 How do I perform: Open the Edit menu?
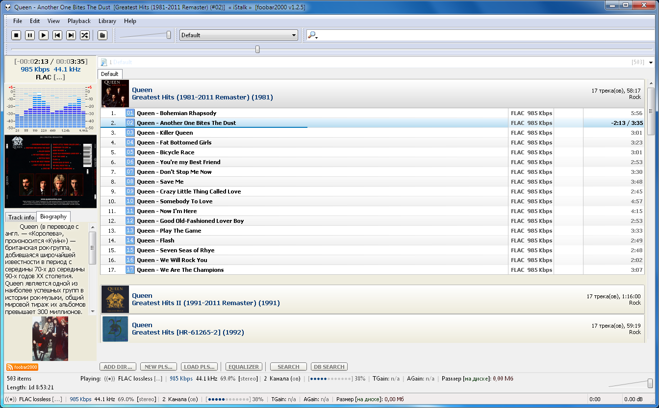[35, 21]
